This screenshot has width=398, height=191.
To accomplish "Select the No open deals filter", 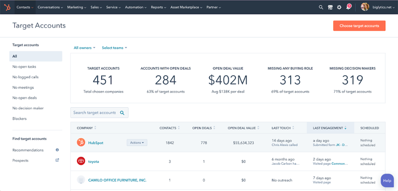I will 25,98.
